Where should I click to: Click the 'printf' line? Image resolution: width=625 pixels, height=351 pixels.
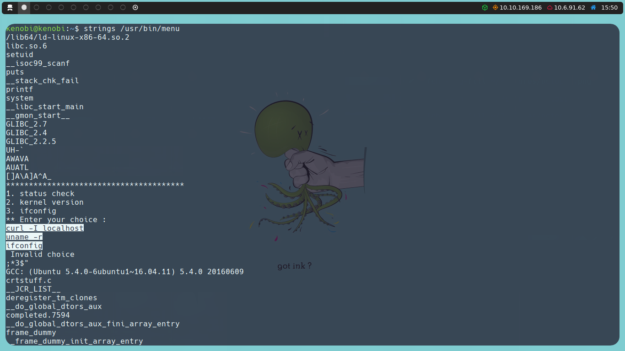[x=20, y=90]
